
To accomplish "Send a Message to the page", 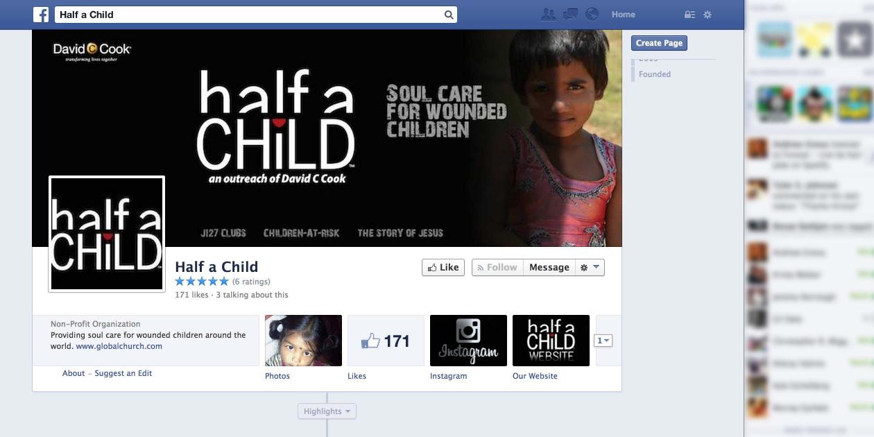I will coord(549,267).
